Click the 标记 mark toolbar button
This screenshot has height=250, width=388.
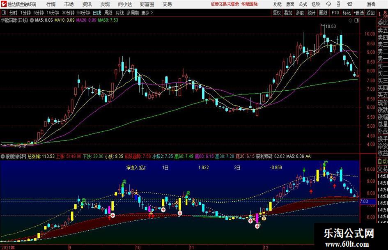[x=347, y=13]
